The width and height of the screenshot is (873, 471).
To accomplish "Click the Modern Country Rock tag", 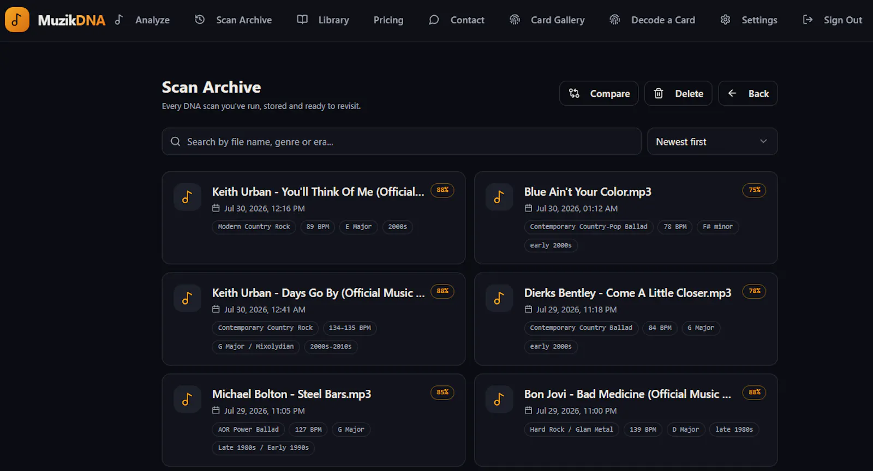I will pos(254,227).
